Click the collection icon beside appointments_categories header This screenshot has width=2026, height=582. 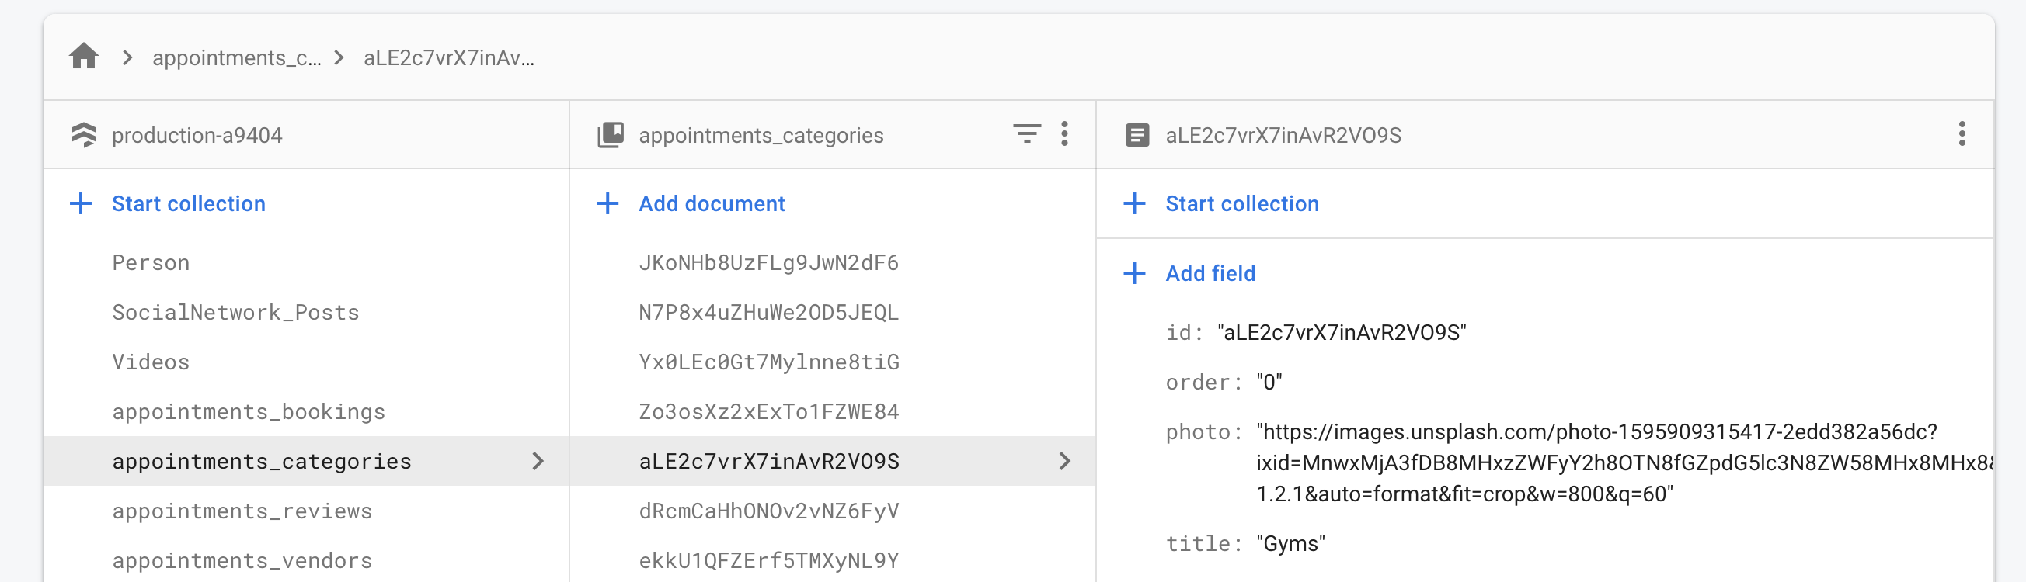pyautogui.click(x=611, y=135)
